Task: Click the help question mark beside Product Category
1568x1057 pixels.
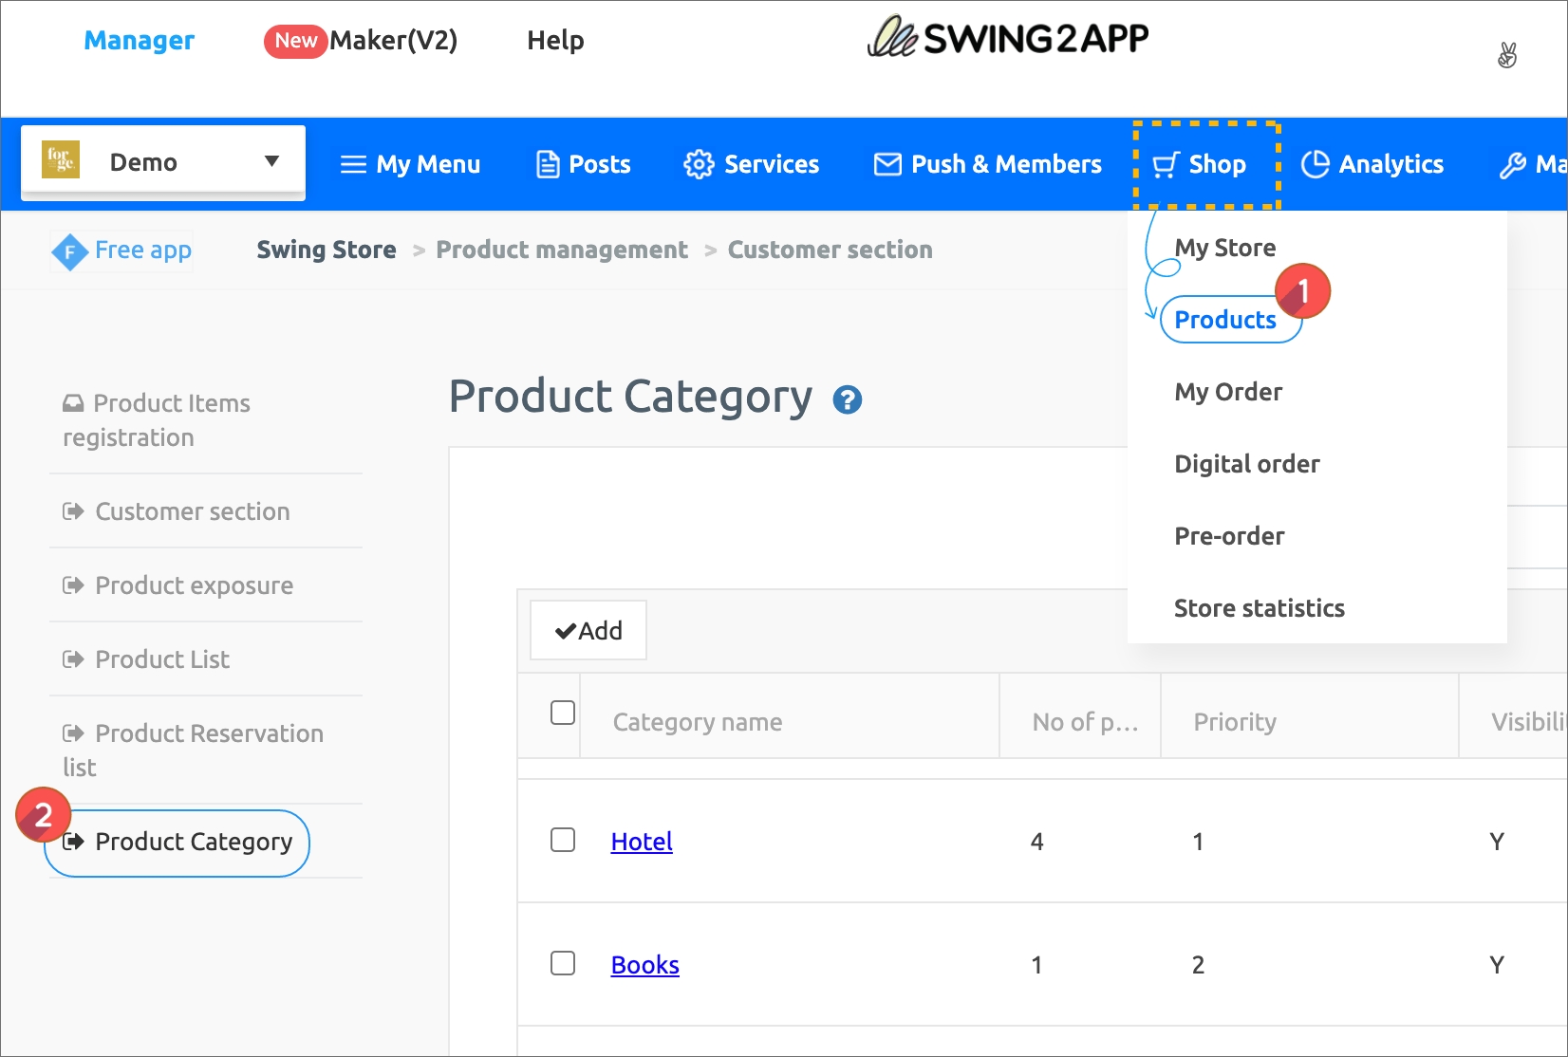Action: [x=847, y=399]
